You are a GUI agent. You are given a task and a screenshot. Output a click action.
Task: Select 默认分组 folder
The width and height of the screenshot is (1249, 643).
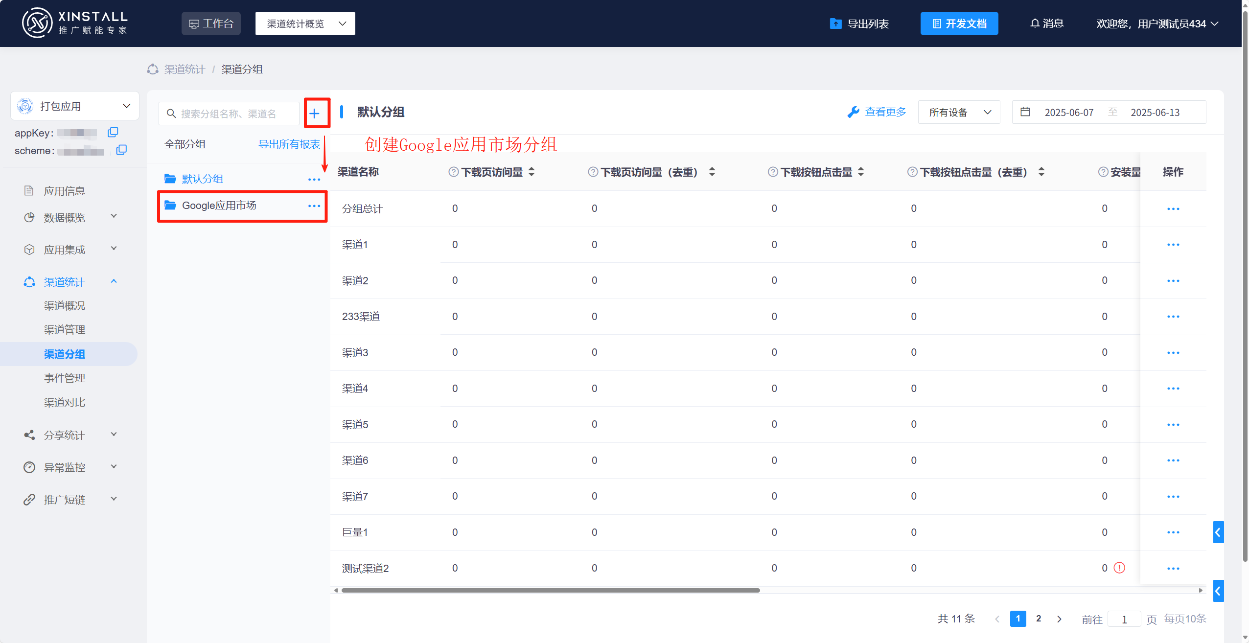click(x=203, y=179)
